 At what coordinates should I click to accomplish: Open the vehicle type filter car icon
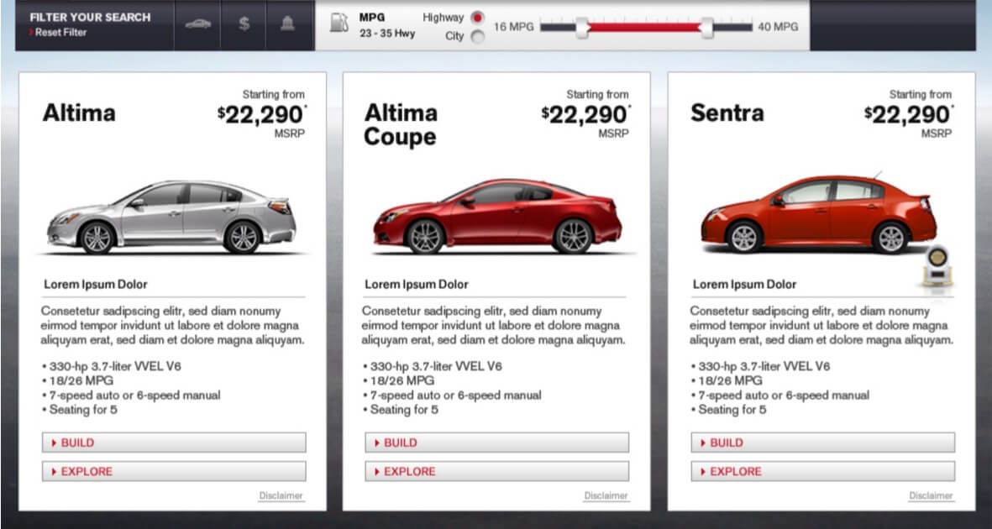click(198, 24)
